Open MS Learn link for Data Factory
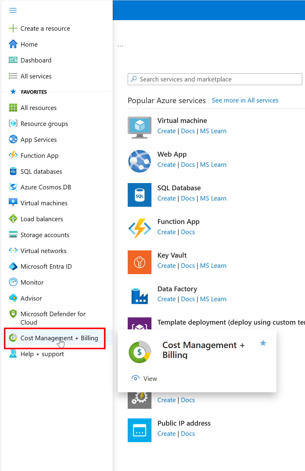Screen dimensions: 305x471 213,299
